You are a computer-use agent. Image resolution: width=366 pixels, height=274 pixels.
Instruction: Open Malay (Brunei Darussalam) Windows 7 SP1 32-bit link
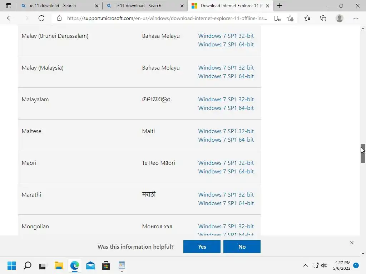[x=226, y=36]
